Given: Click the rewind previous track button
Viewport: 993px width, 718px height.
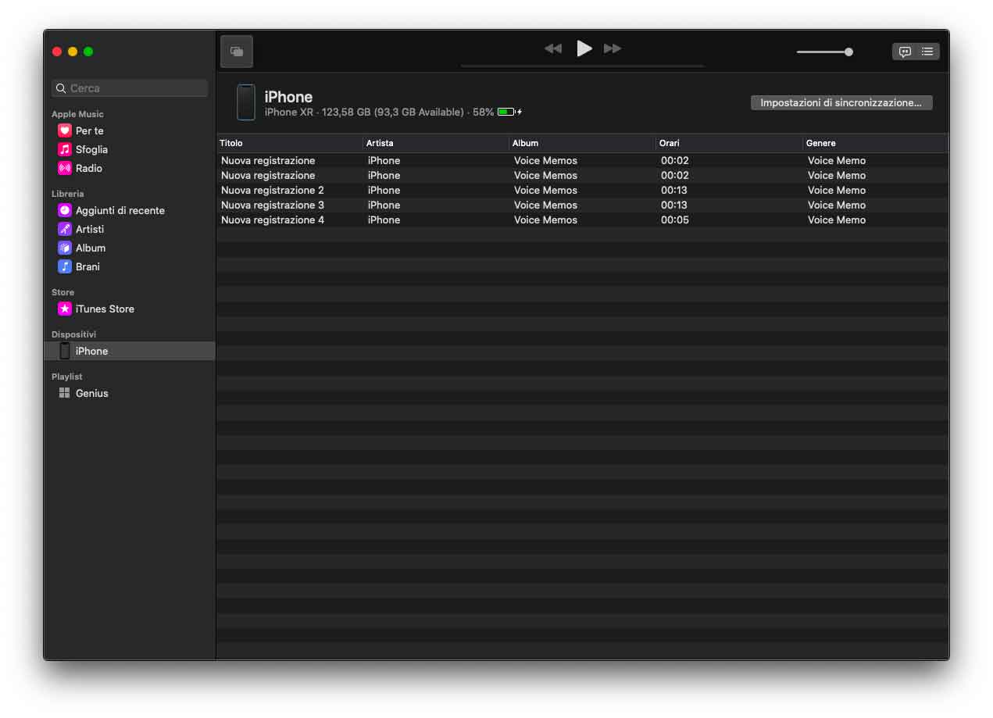Looking at the screenshot, I should point(553,48).
